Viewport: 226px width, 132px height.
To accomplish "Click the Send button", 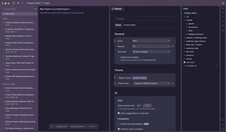I will coord(93,127).
